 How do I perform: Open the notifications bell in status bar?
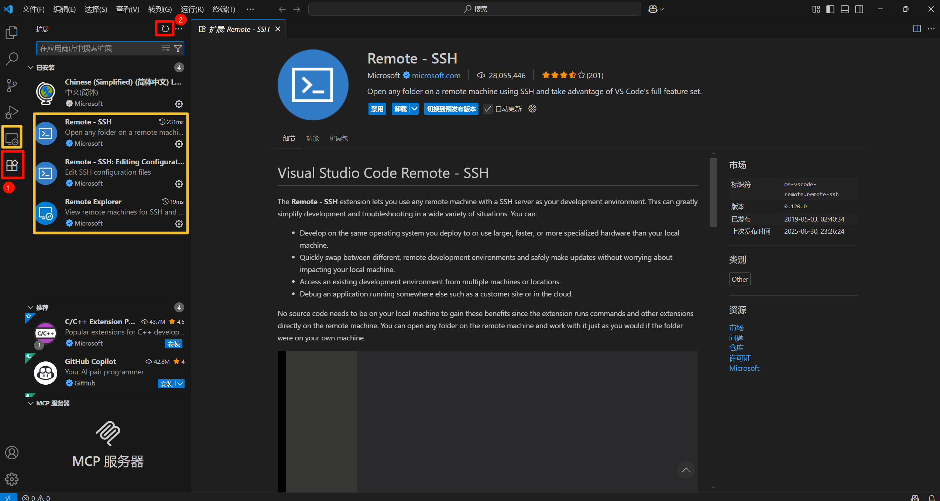click(x=932, y=498)
